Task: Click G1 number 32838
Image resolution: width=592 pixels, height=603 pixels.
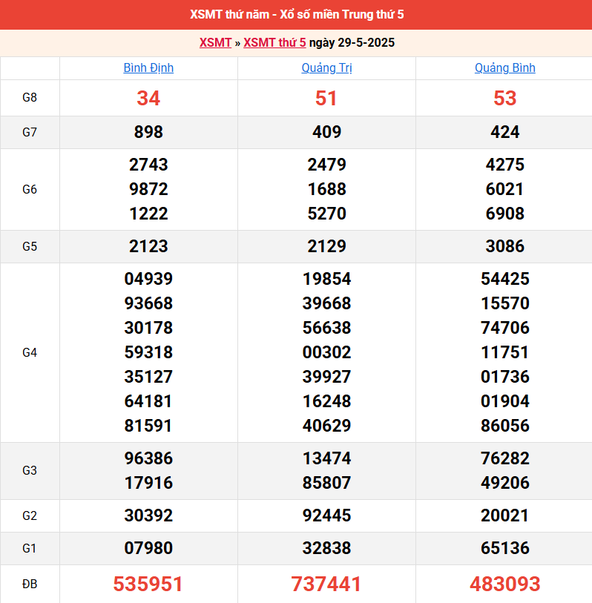Action: (x=326, y=548)
